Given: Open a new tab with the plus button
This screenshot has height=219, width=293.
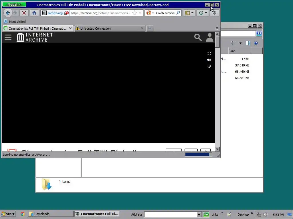Looking at the screenshot, I should click(x=150, y=28).
